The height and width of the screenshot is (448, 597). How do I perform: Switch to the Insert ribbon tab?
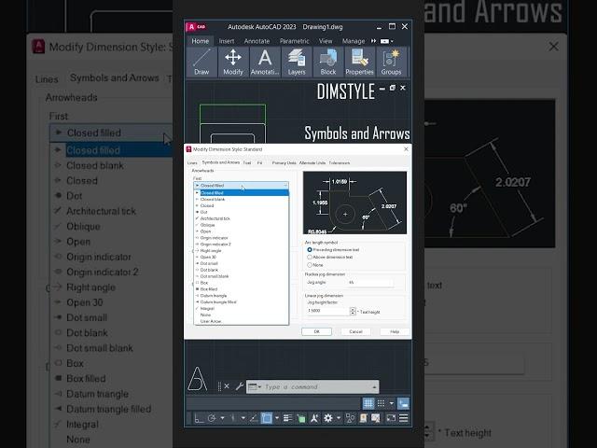[x=227, y=41]
